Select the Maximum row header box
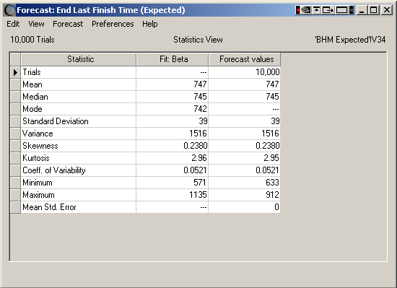 (15, 195)
